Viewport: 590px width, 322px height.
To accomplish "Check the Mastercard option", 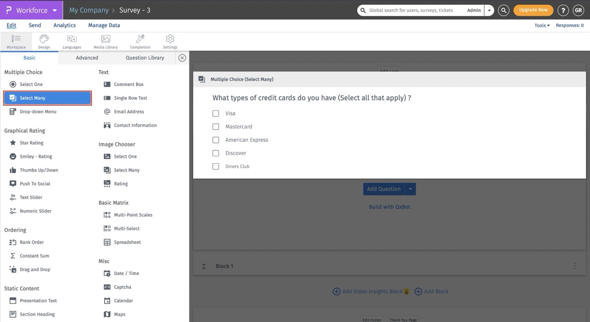I will pyautogui.click(x=216, y=127).
